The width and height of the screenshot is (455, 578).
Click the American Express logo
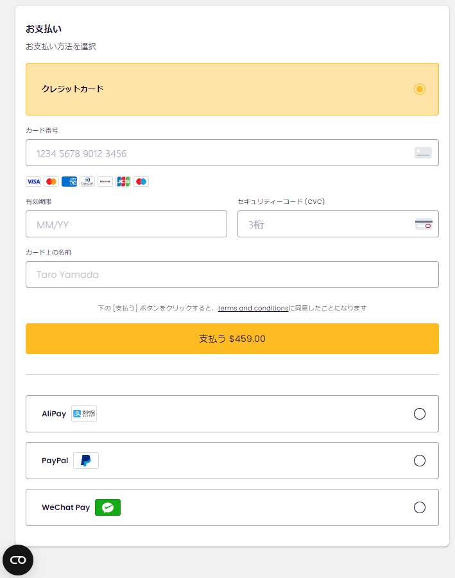(69, 182)
